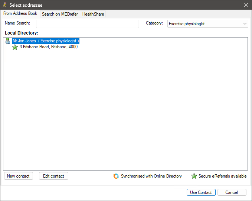The width and height of the screenshot is (252, 201).
Task: Select Mr Jon Jones in Local Directory
Action: click(x=46, y=41)
